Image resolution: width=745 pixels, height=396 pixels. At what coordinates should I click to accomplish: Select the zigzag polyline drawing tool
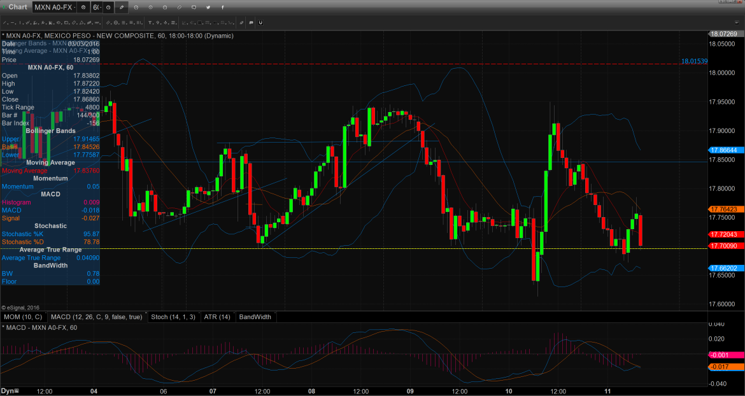[28, 22]
